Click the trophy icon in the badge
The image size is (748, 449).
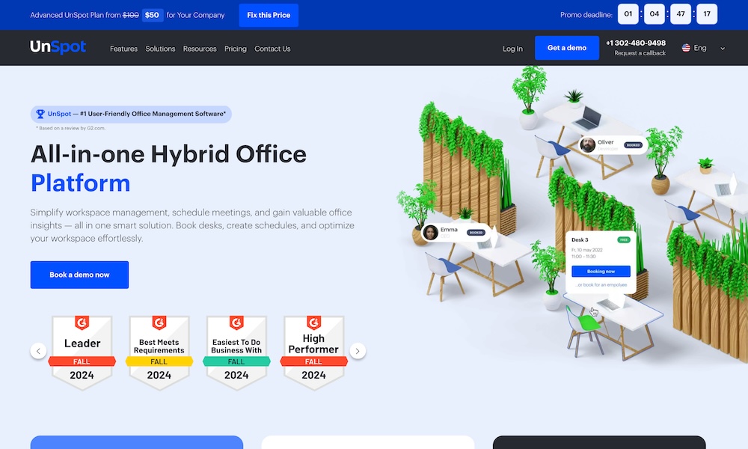(40, 114)
